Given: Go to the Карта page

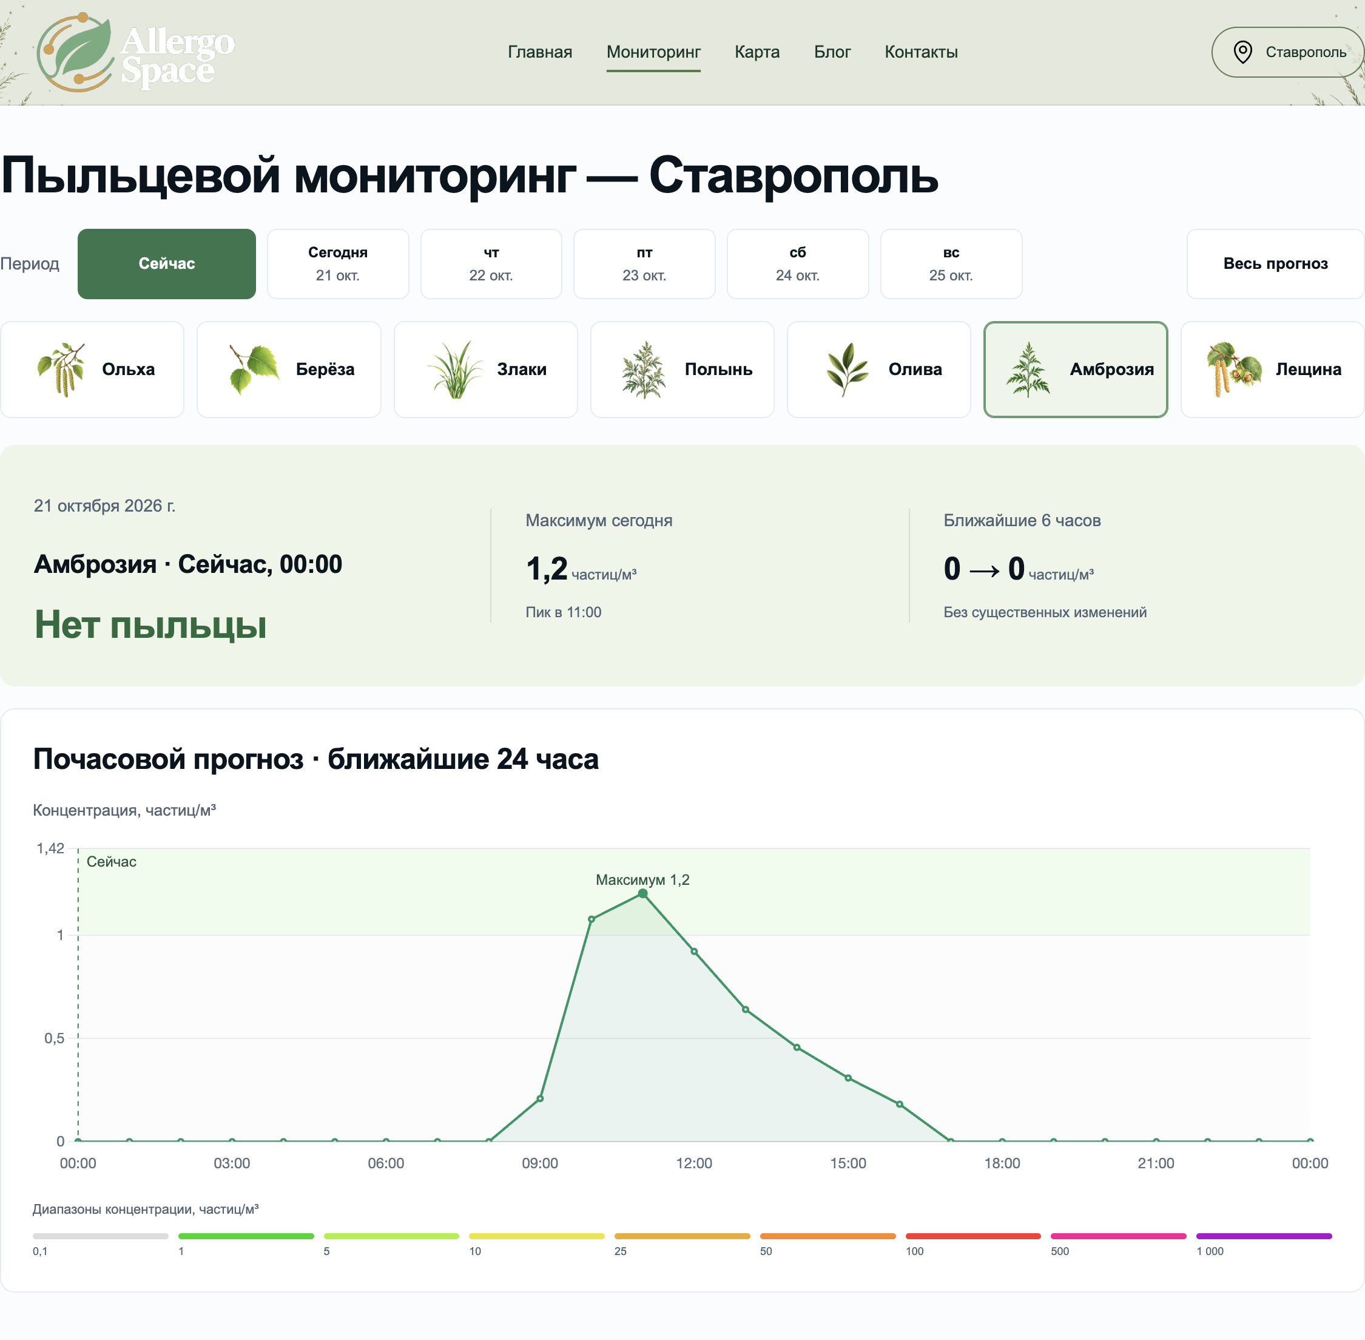Looking at the screenshot, I should 757,52.
